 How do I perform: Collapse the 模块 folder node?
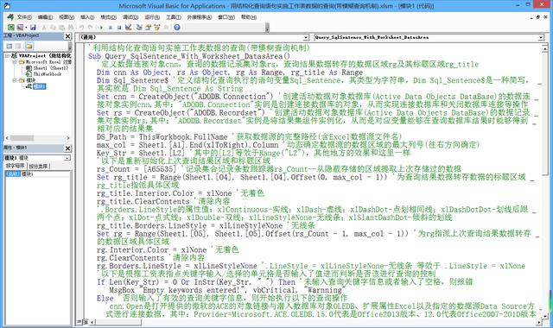click(15, 80)
